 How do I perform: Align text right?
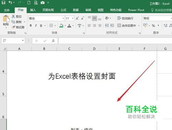pos(100,25)
